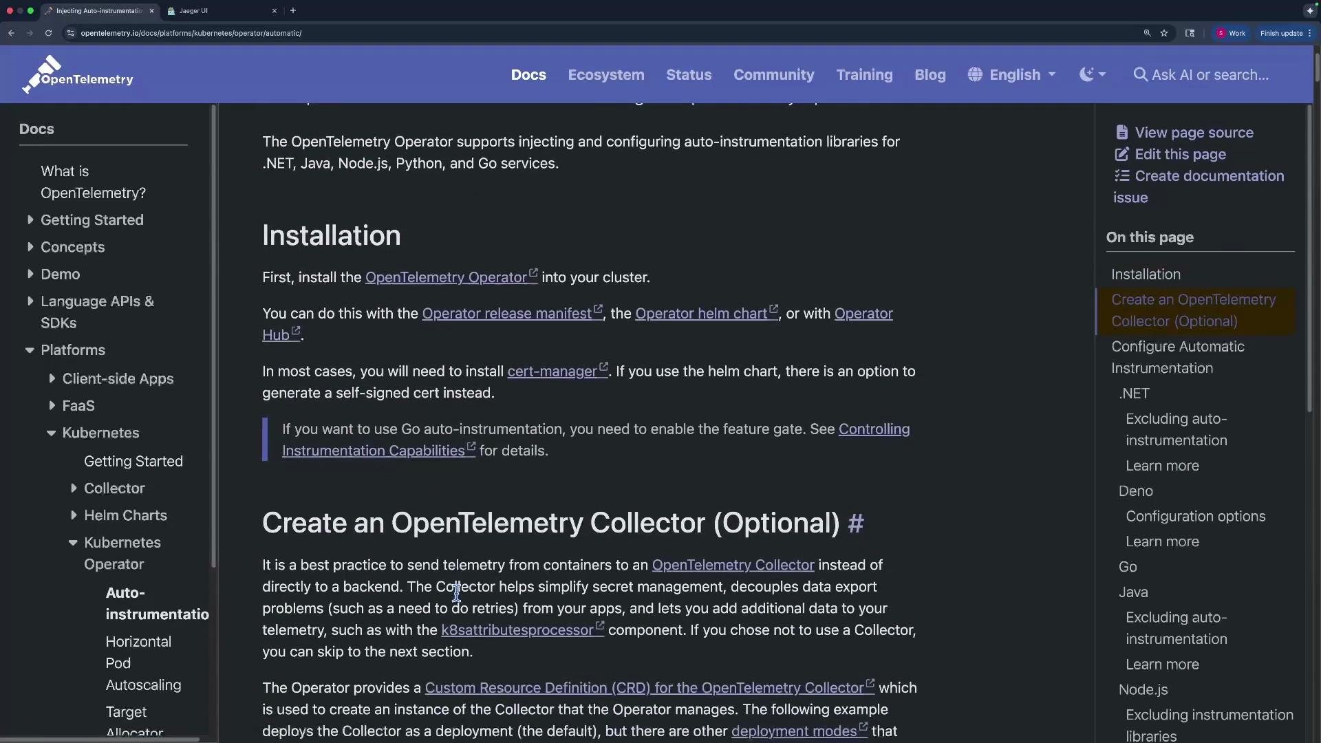Viewport: 1321px width, 743px height.
Task: Follow the k8sattributesprocessor link
Action: pyautogui.click(x=522, y=629)
